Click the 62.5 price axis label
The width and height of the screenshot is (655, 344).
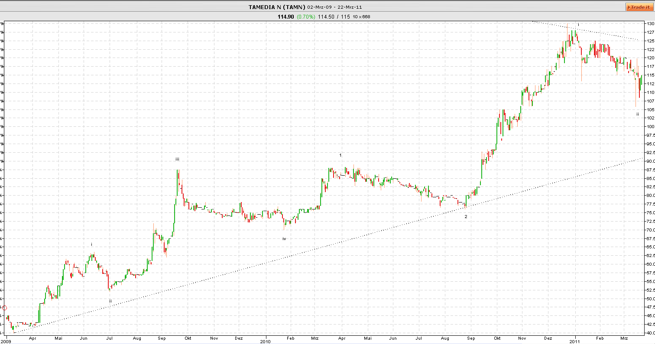point(650,255)
